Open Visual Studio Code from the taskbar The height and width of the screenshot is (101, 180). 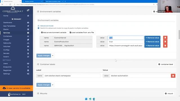coord(90,99)
